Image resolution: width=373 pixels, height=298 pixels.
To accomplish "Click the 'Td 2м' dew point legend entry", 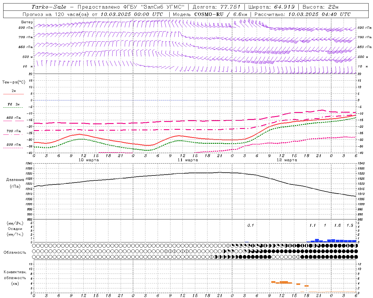I will point(14,104).
